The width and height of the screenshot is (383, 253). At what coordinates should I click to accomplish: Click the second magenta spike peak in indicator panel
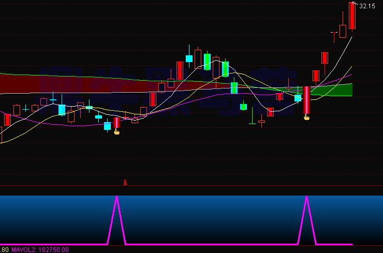click(306, 197)
